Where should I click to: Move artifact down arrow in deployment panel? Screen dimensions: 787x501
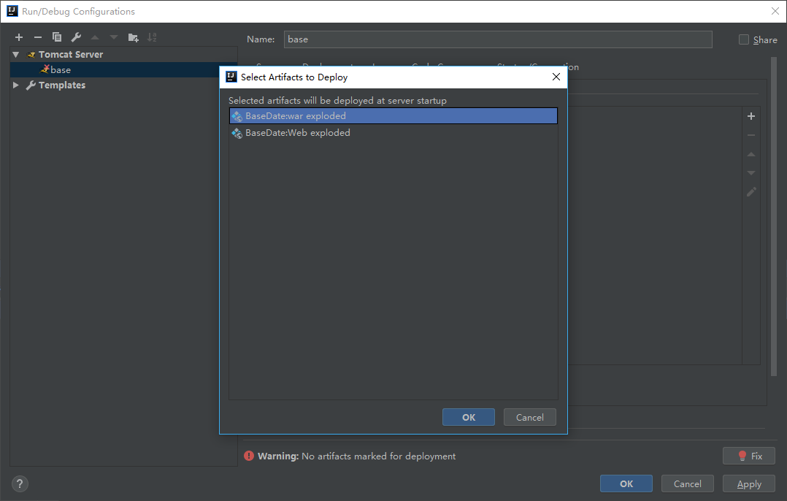click(750, 173)
